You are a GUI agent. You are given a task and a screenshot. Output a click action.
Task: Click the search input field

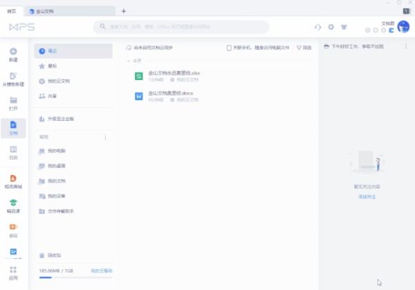point(181,27)
